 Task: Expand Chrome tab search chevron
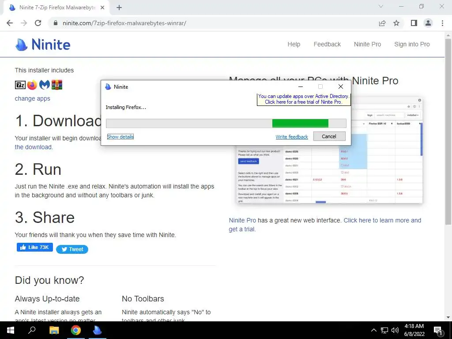coord(381,6)
